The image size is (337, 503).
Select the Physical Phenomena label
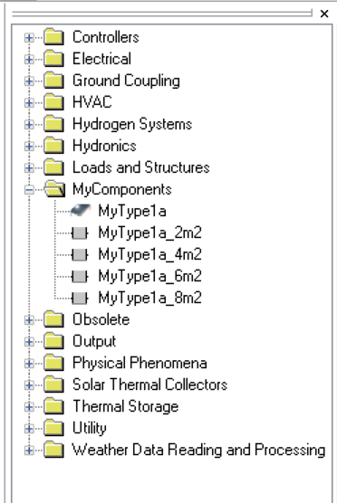click(x=140, y=363)
